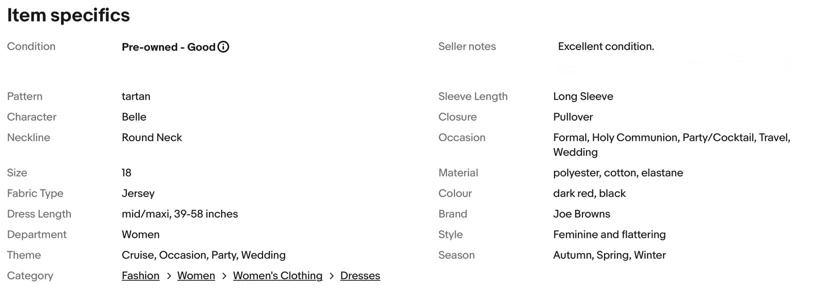Click the Pre-owned - Good condition text
The height and width of the screenshot is (291, 821).
168,47
